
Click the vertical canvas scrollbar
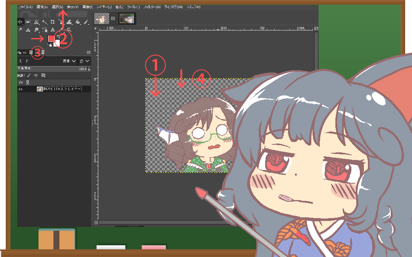317,51
